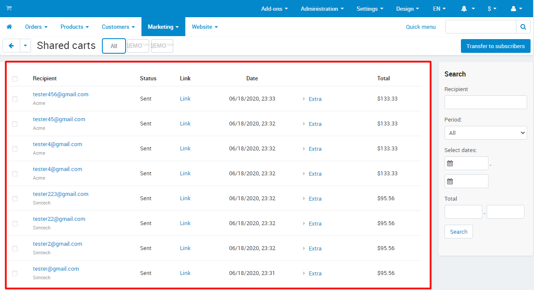Expand Extra details for tester45@gmail.com

pyautogui.click(x=315, y=124)
